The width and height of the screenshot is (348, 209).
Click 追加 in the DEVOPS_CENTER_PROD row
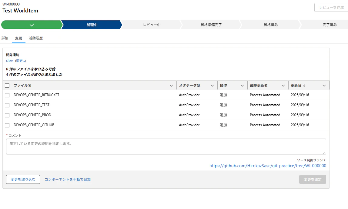(223, 115)
